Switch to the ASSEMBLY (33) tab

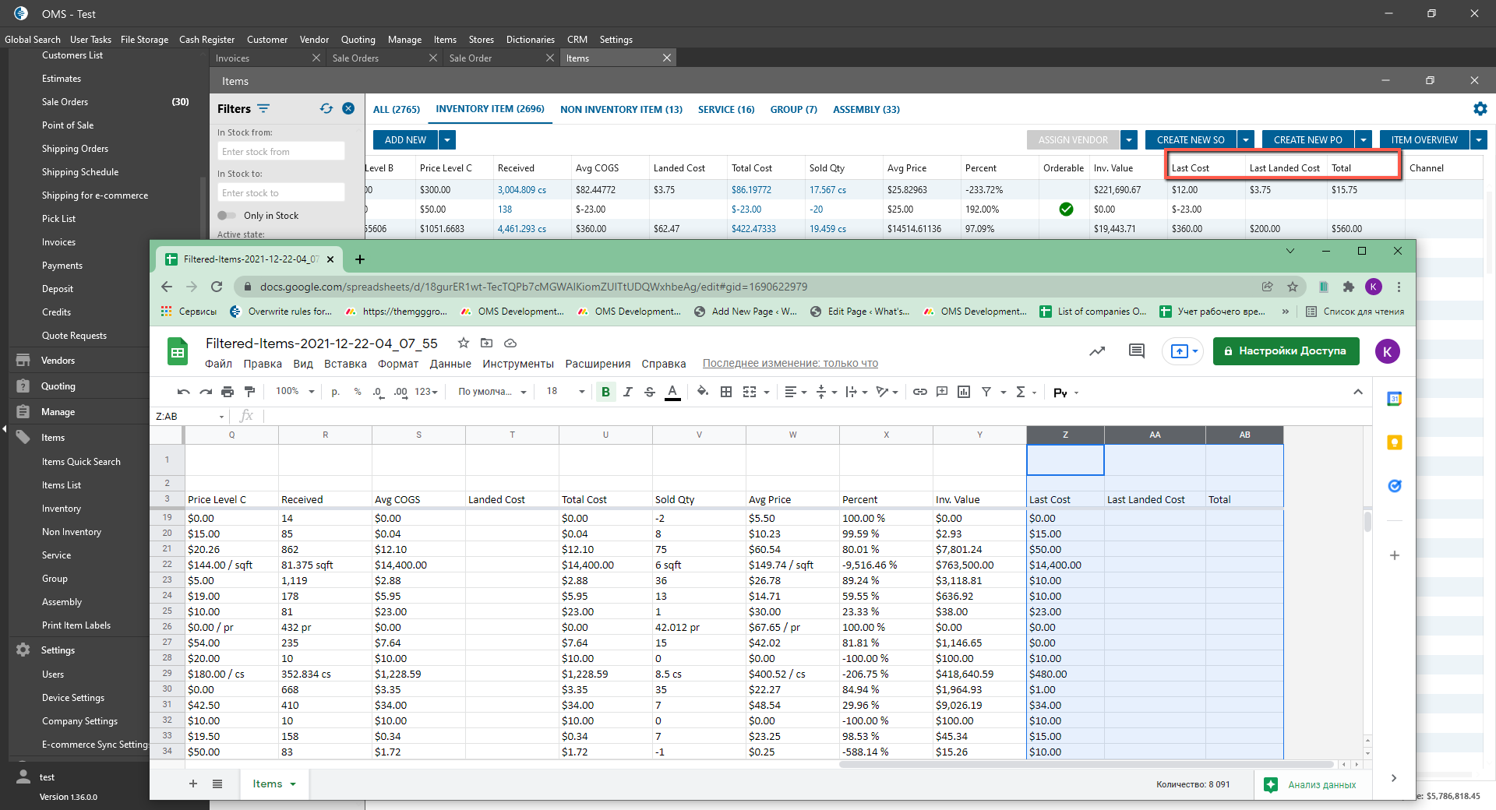(x=866, y=110)
